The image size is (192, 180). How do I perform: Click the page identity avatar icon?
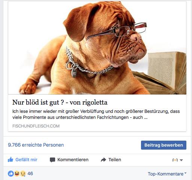[x=175, y=160]
